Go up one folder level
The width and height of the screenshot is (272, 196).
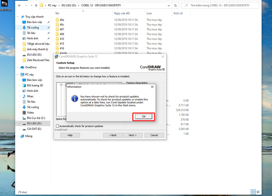click(x=36, y=5)
